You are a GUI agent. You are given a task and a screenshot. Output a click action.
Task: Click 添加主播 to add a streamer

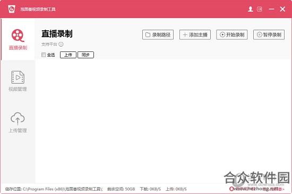point(195,34)
